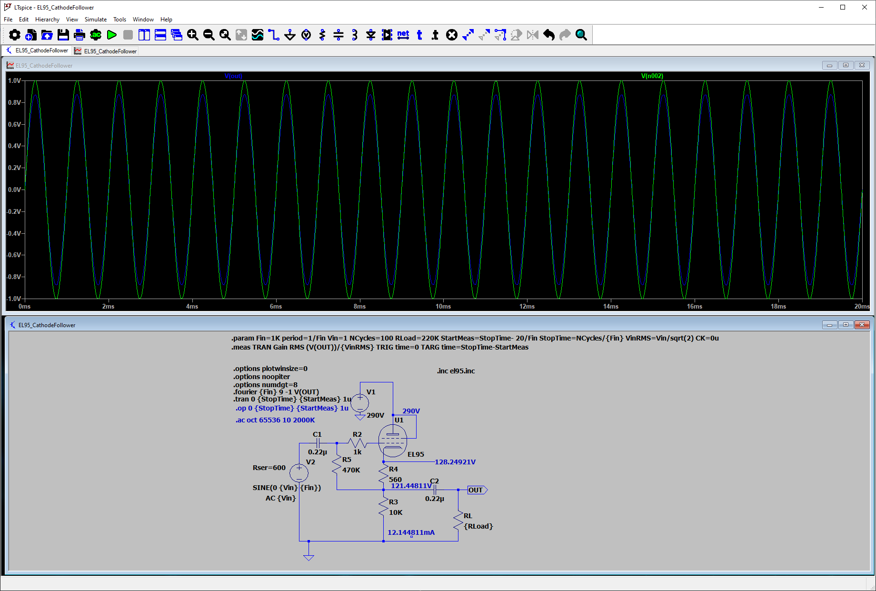Viewport: 876px width, 591px height.
Task: Switch to the EL95_CathodeFollower schematic tab
Action: (x=37, y=50)
